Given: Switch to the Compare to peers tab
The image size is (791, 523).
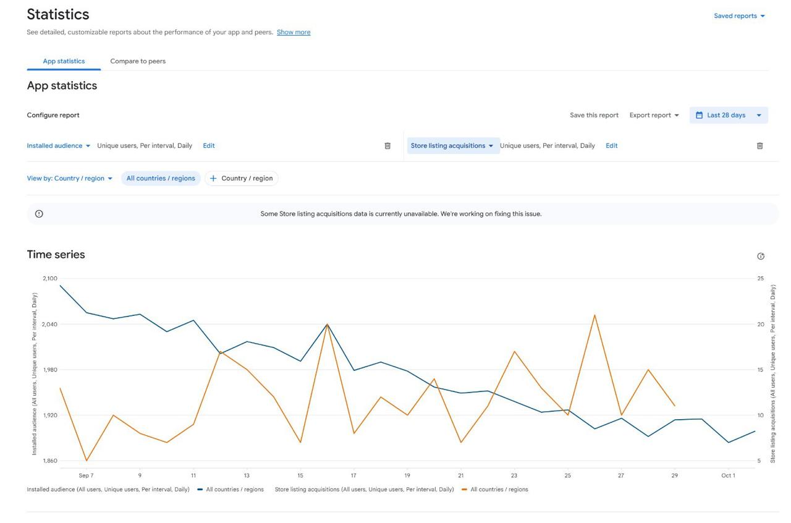Looking at the screenshot, I should tap(138, 61).
